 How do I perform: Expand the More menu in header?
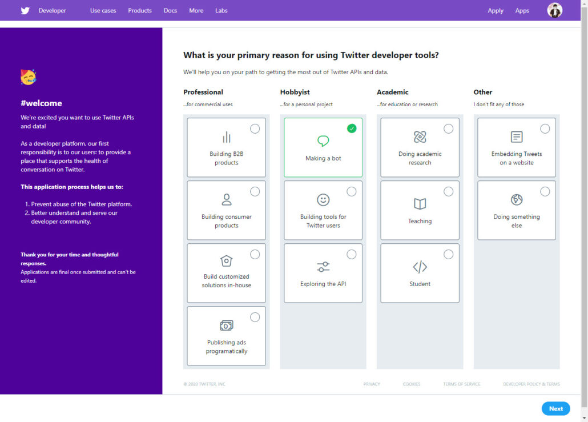click(196, 10)
